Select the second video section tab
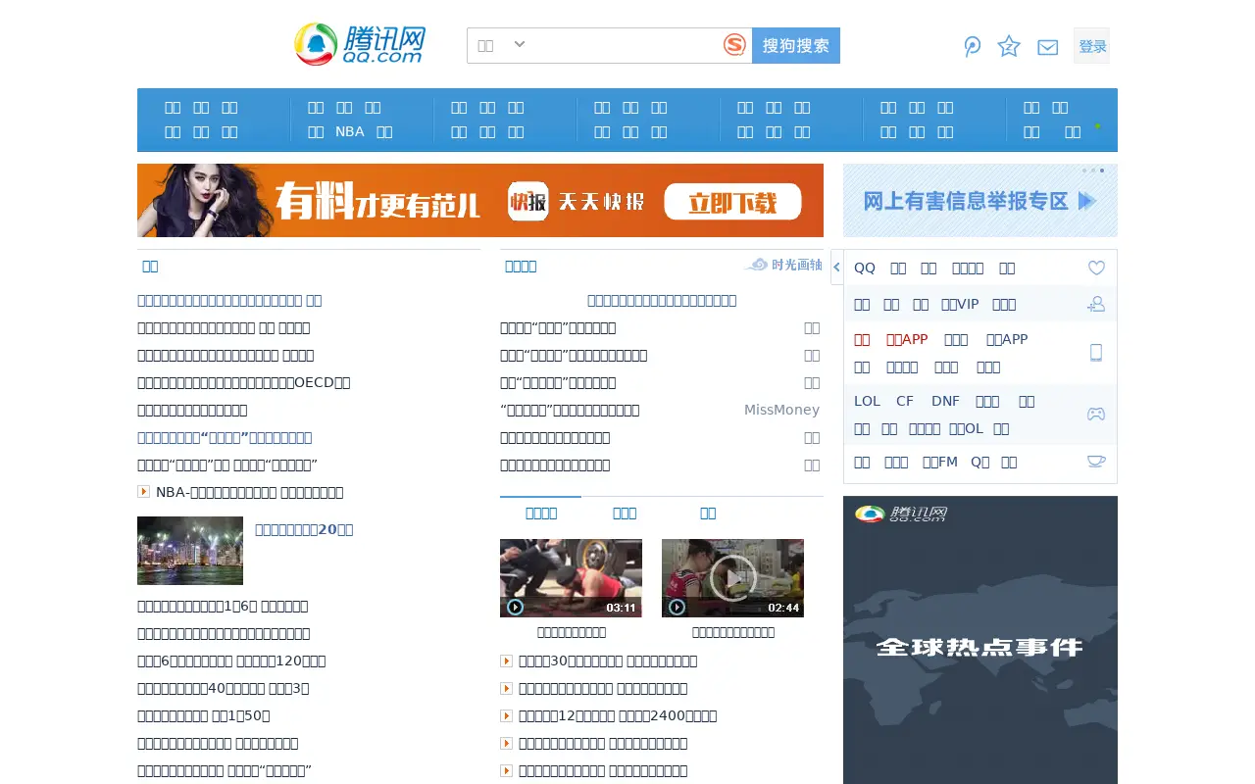This screenshot has width=1255, height=784. click(x=625, y=513)
